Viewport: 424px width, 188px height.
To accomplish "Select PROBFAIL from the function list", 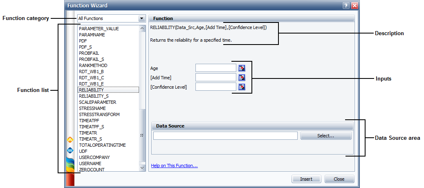I will pyautogui.click(x=89, y=53).
